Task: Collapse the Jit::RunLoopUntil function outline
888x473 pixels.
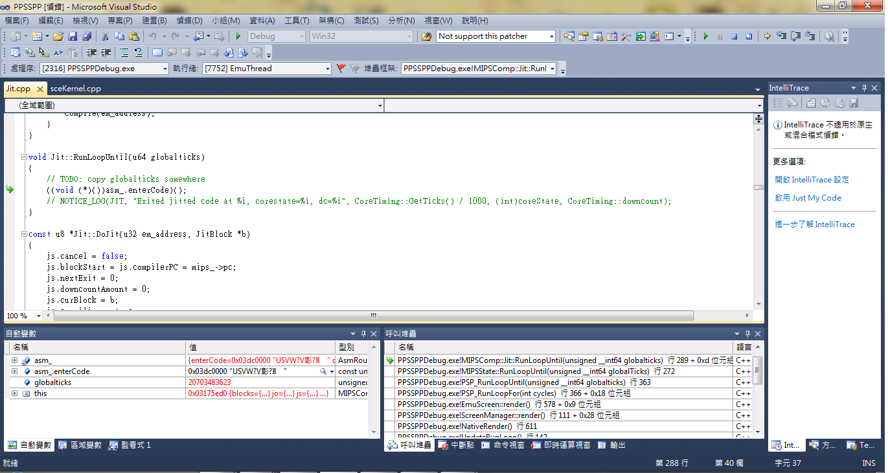Action: 24,157
